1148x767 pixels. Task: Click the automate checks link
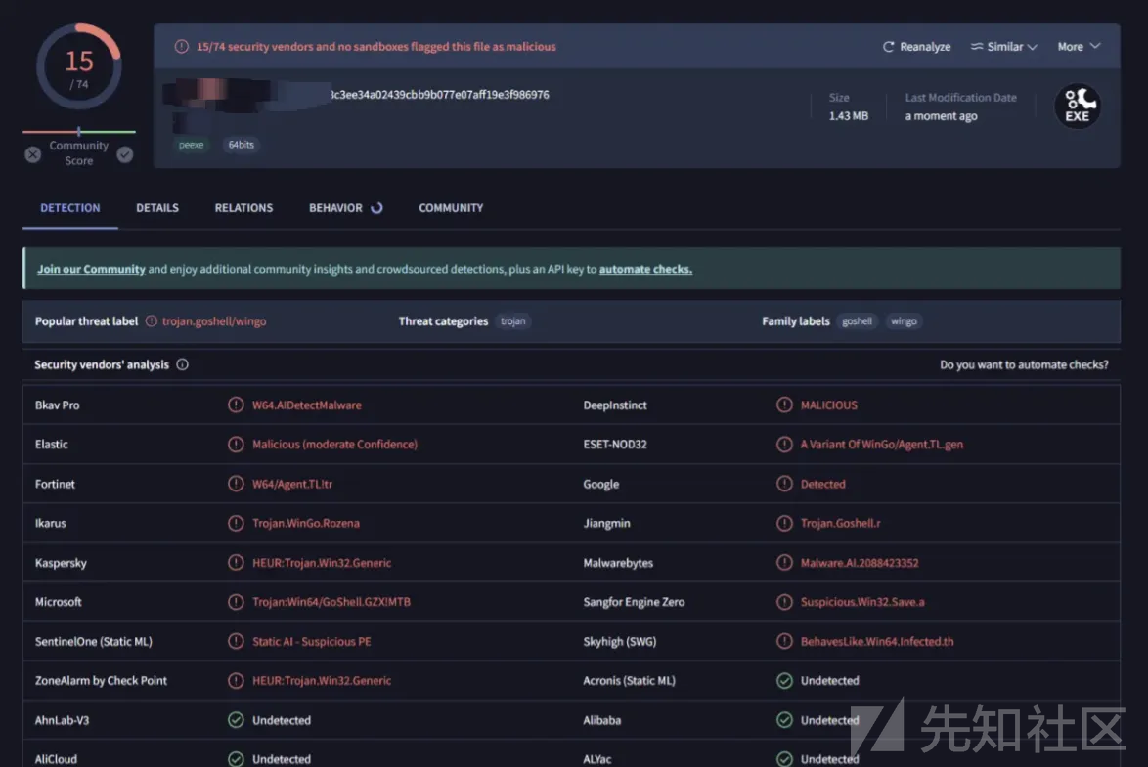coord(645,270)
